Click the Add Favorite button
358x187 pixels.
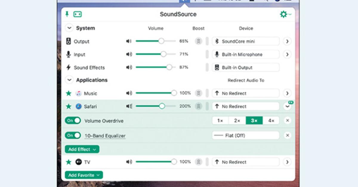click(x=84, y=175)
